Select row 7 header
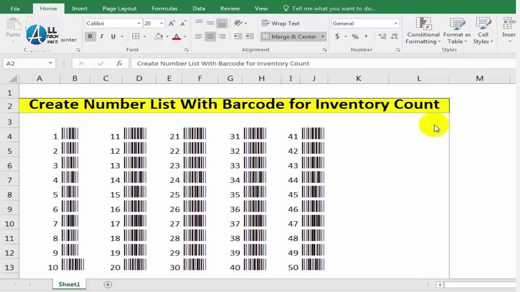Viewport: 520px width, 292px height. click(x=9, y=180)
